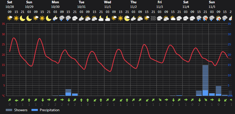
Task: Click the wind arrow under Saturday 10/28 09:00
Action: pyautogui.click(x=10, y=100)
